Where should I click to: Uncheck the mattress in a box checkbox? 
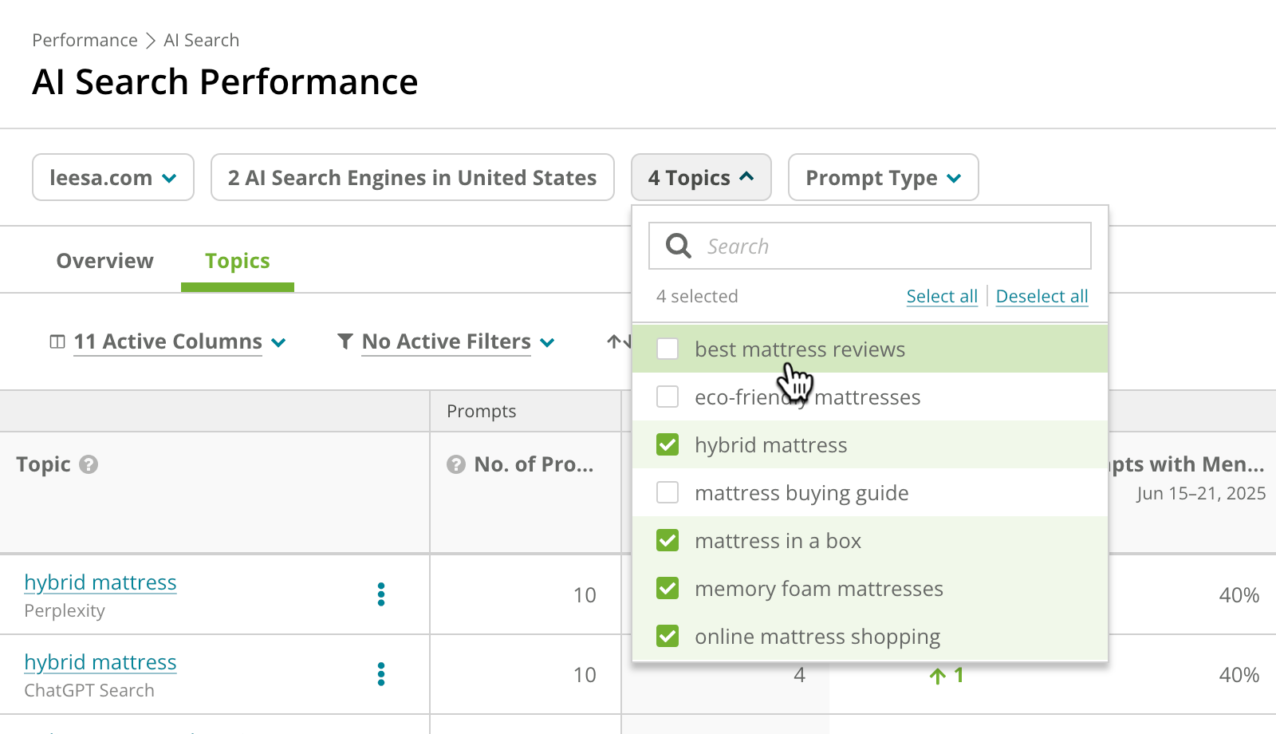pos(668,540)
